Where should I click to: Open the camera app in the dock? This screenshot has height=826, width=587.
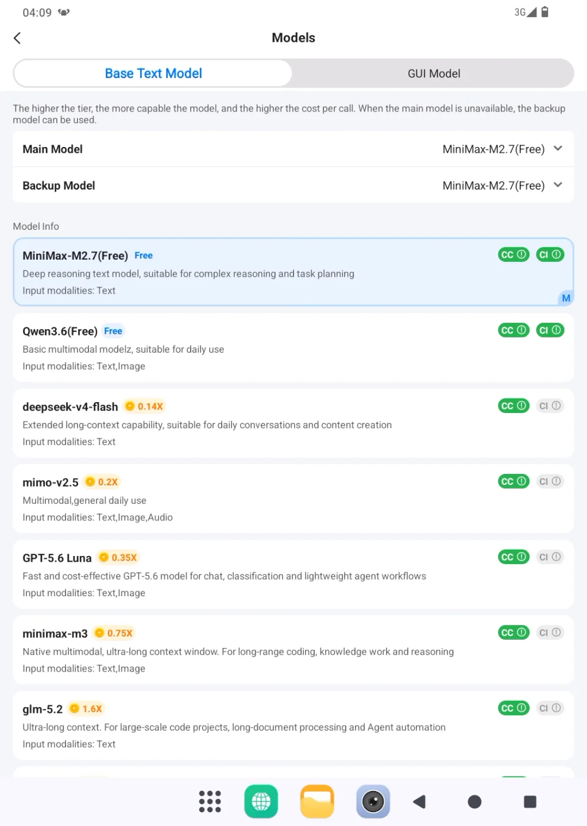point(373,801)
